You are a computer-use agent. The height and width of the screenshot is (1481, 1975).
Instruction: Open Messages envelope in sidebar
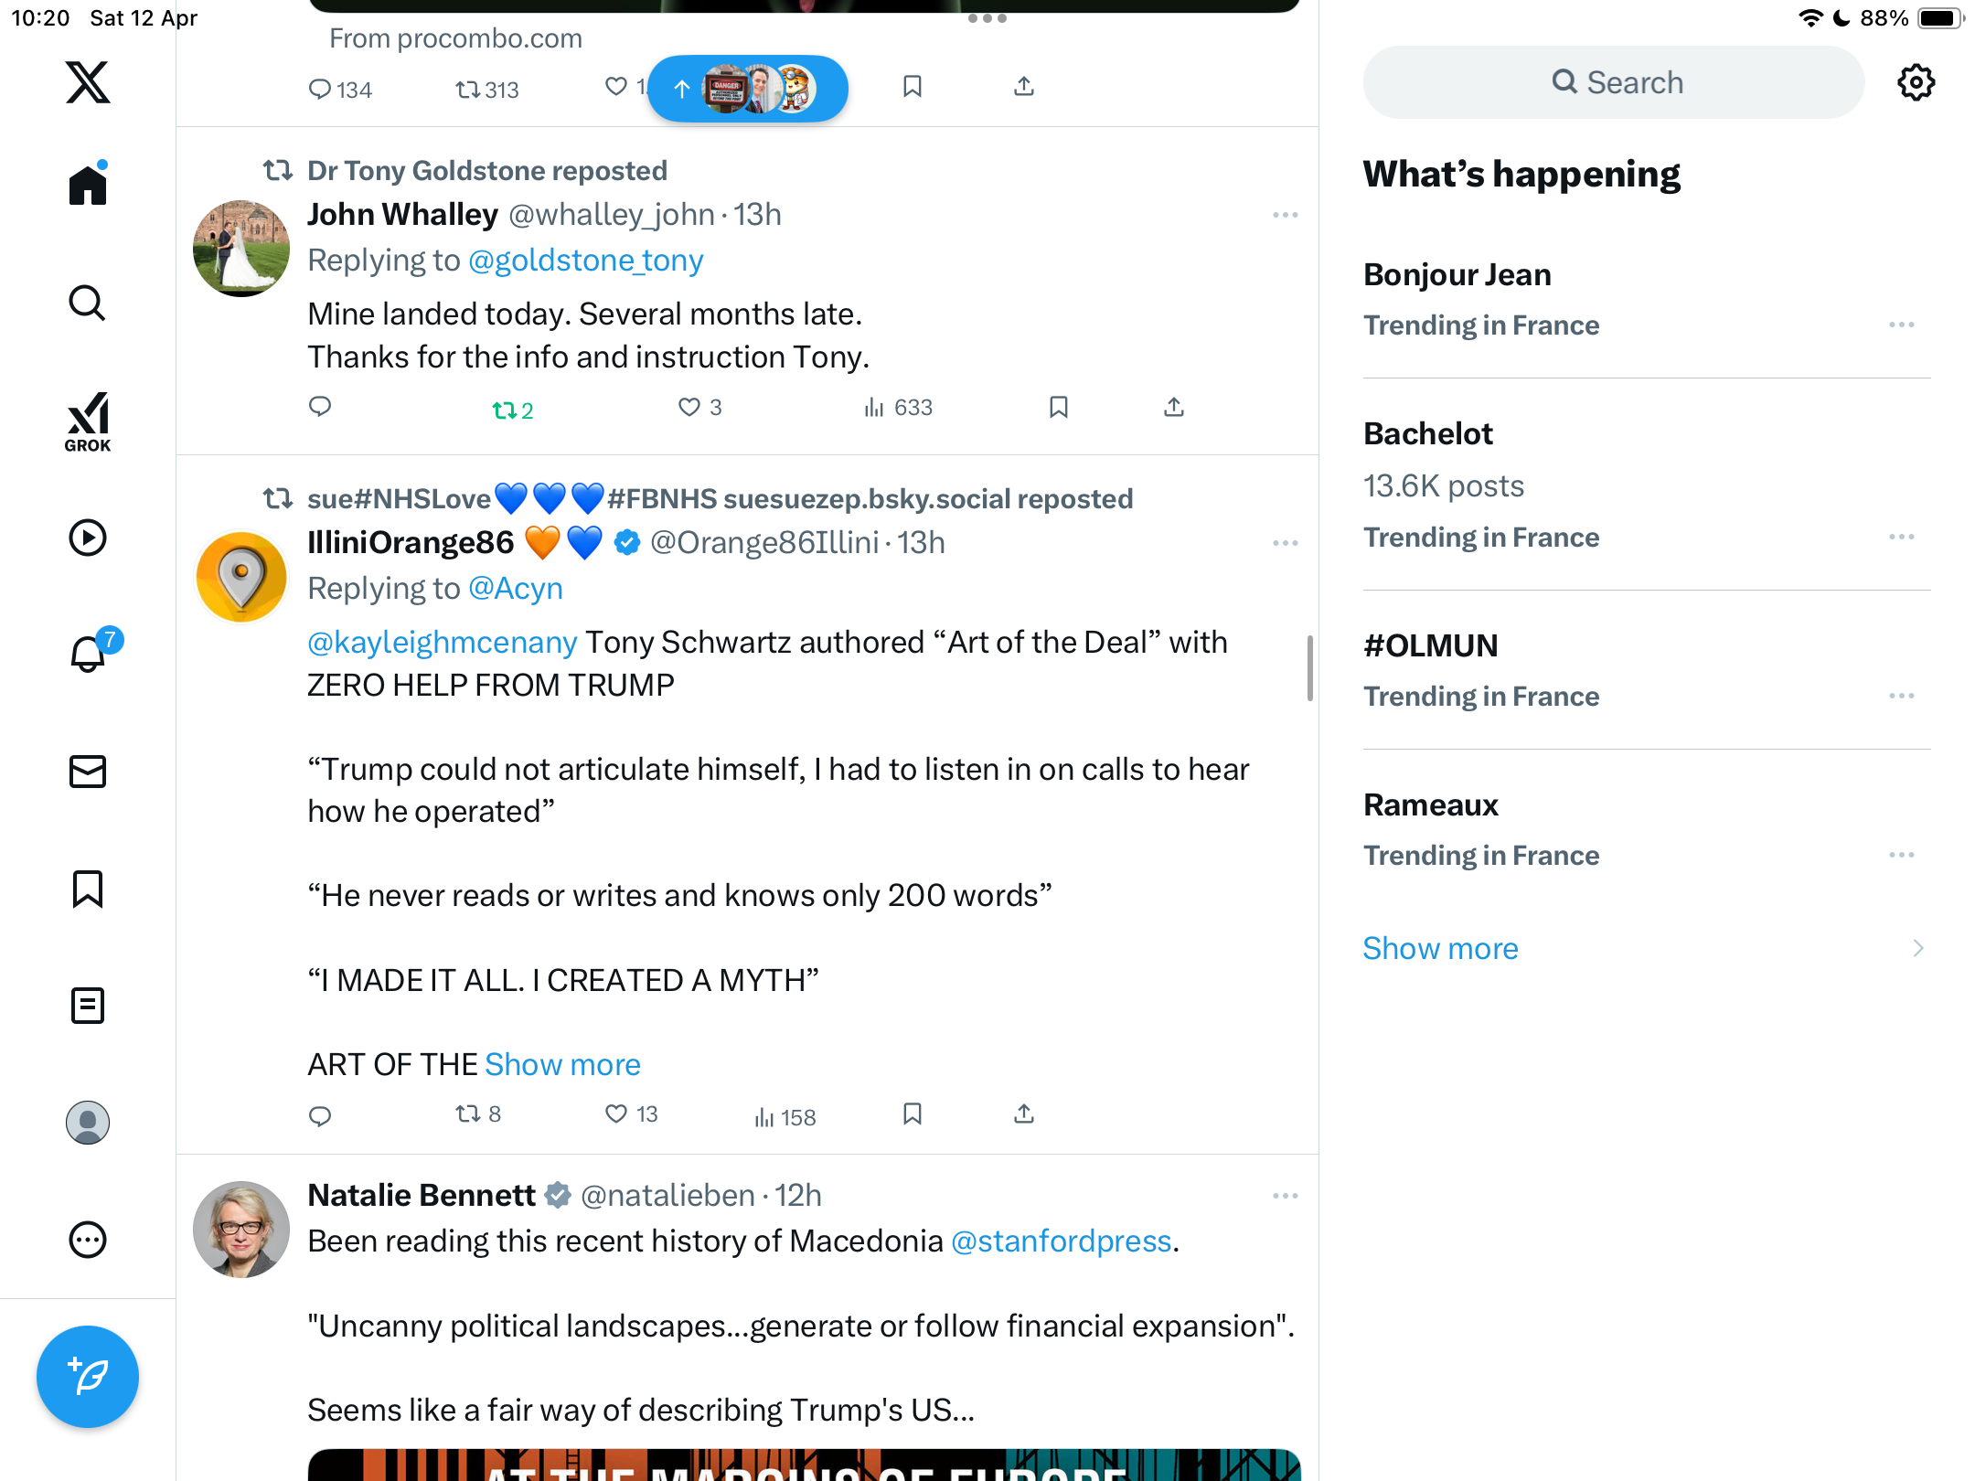[88, 772]
